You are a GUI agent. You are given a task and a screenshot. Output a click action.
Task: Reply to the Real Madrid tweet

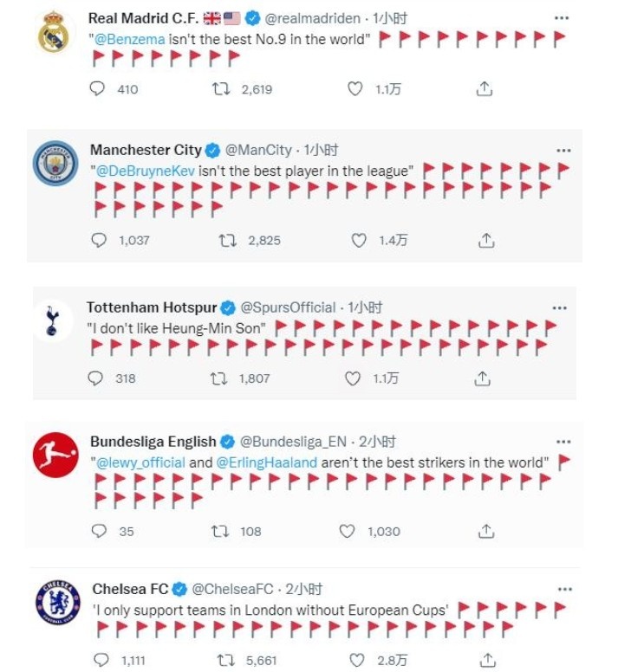[x=97, y=88]
